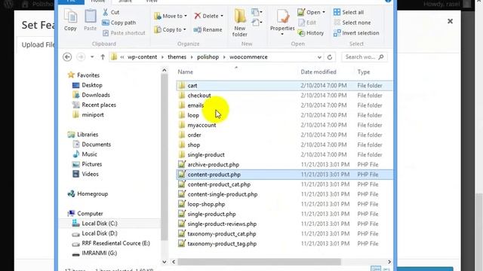Click Select none in ribbon
This screenshot has height=271, width=483.
[x=352, y=23]
